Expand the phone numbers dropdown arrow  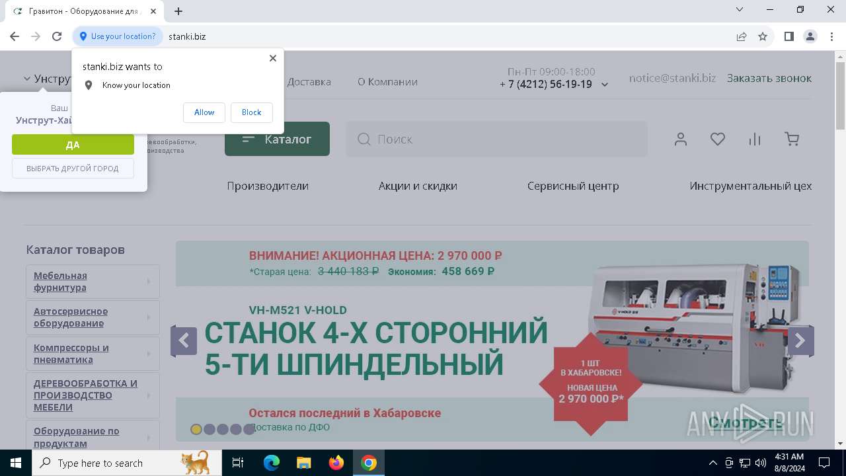604,85
